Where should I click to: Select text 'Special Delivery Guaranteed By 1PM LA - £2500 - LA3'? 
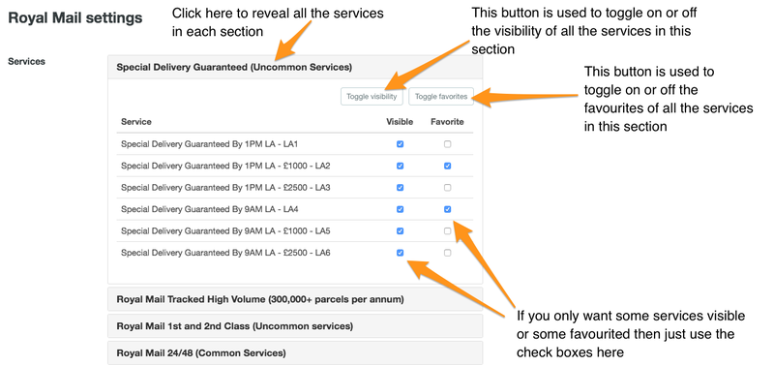click(225, 188)
